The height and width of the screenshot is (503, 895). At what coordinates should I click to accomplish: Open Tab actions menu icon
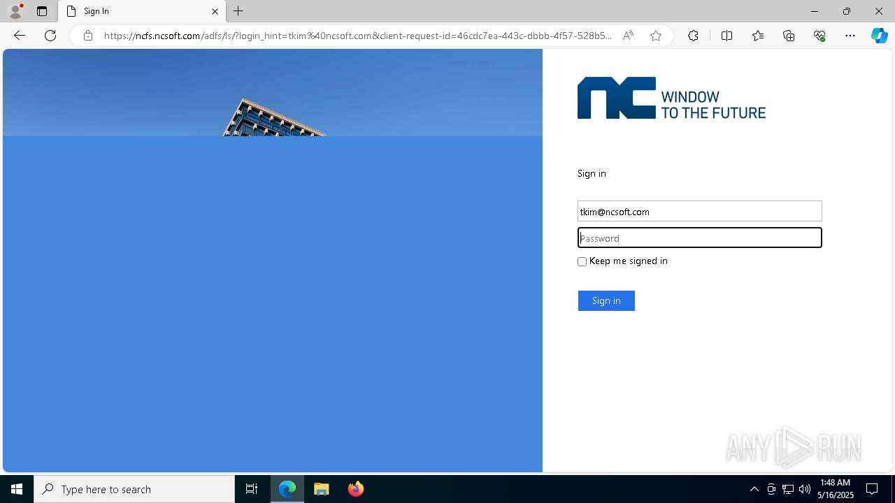pos(42,11)
